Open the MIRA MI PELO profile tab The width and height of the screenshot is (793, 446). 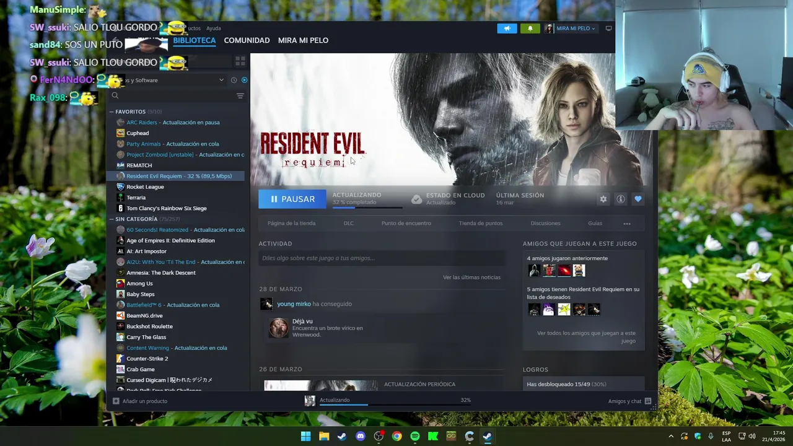coord(303,40)
